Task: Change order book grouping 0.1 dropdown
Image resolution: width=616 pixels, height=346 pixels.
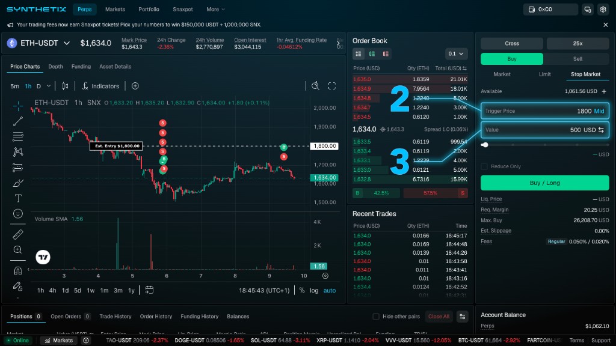Action: tap(456, 53)
